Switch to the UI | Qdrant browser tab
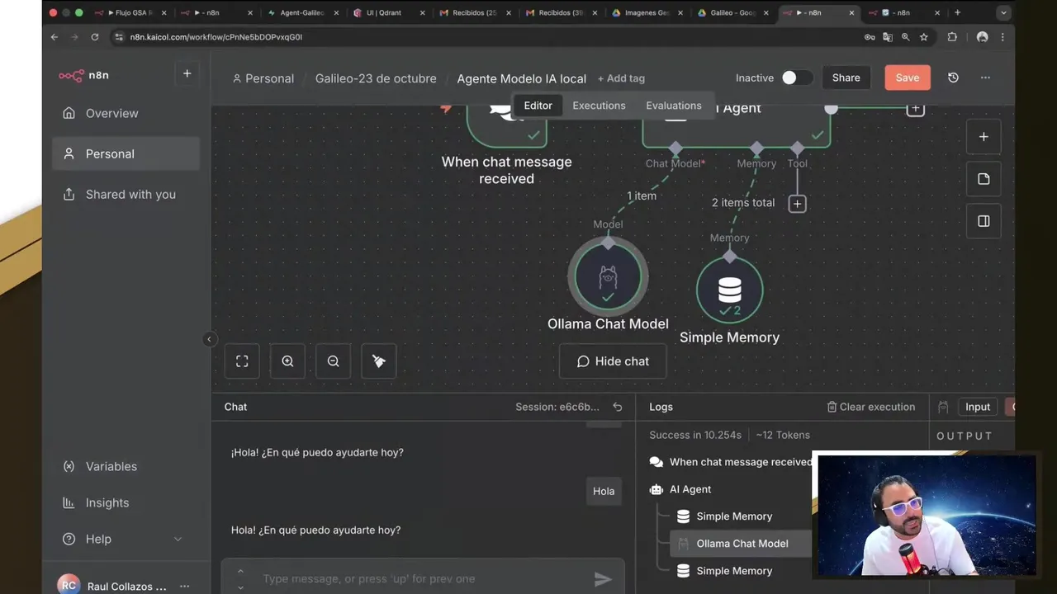1057x594 pixels. tap(388, 12)
